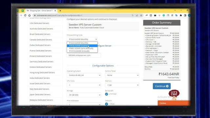Viewport: 210px width, 118px height.
Task: Open the green Grammarly extension icon
Action: pos(164,15)
